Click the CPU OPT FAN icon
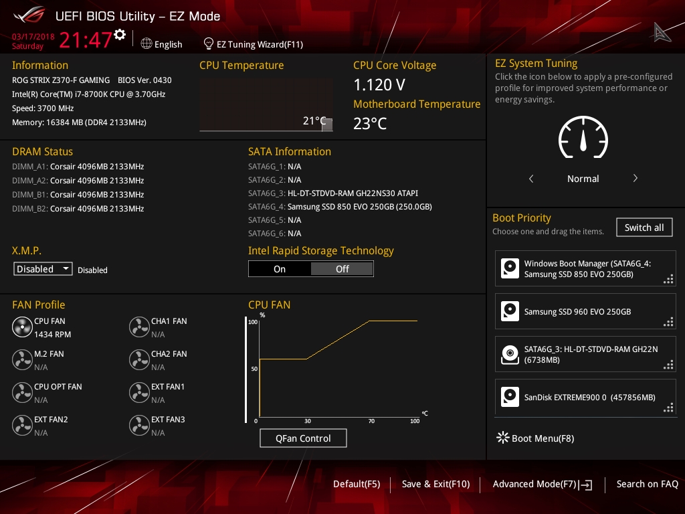685x514 pixels. [x=22, y=392]
